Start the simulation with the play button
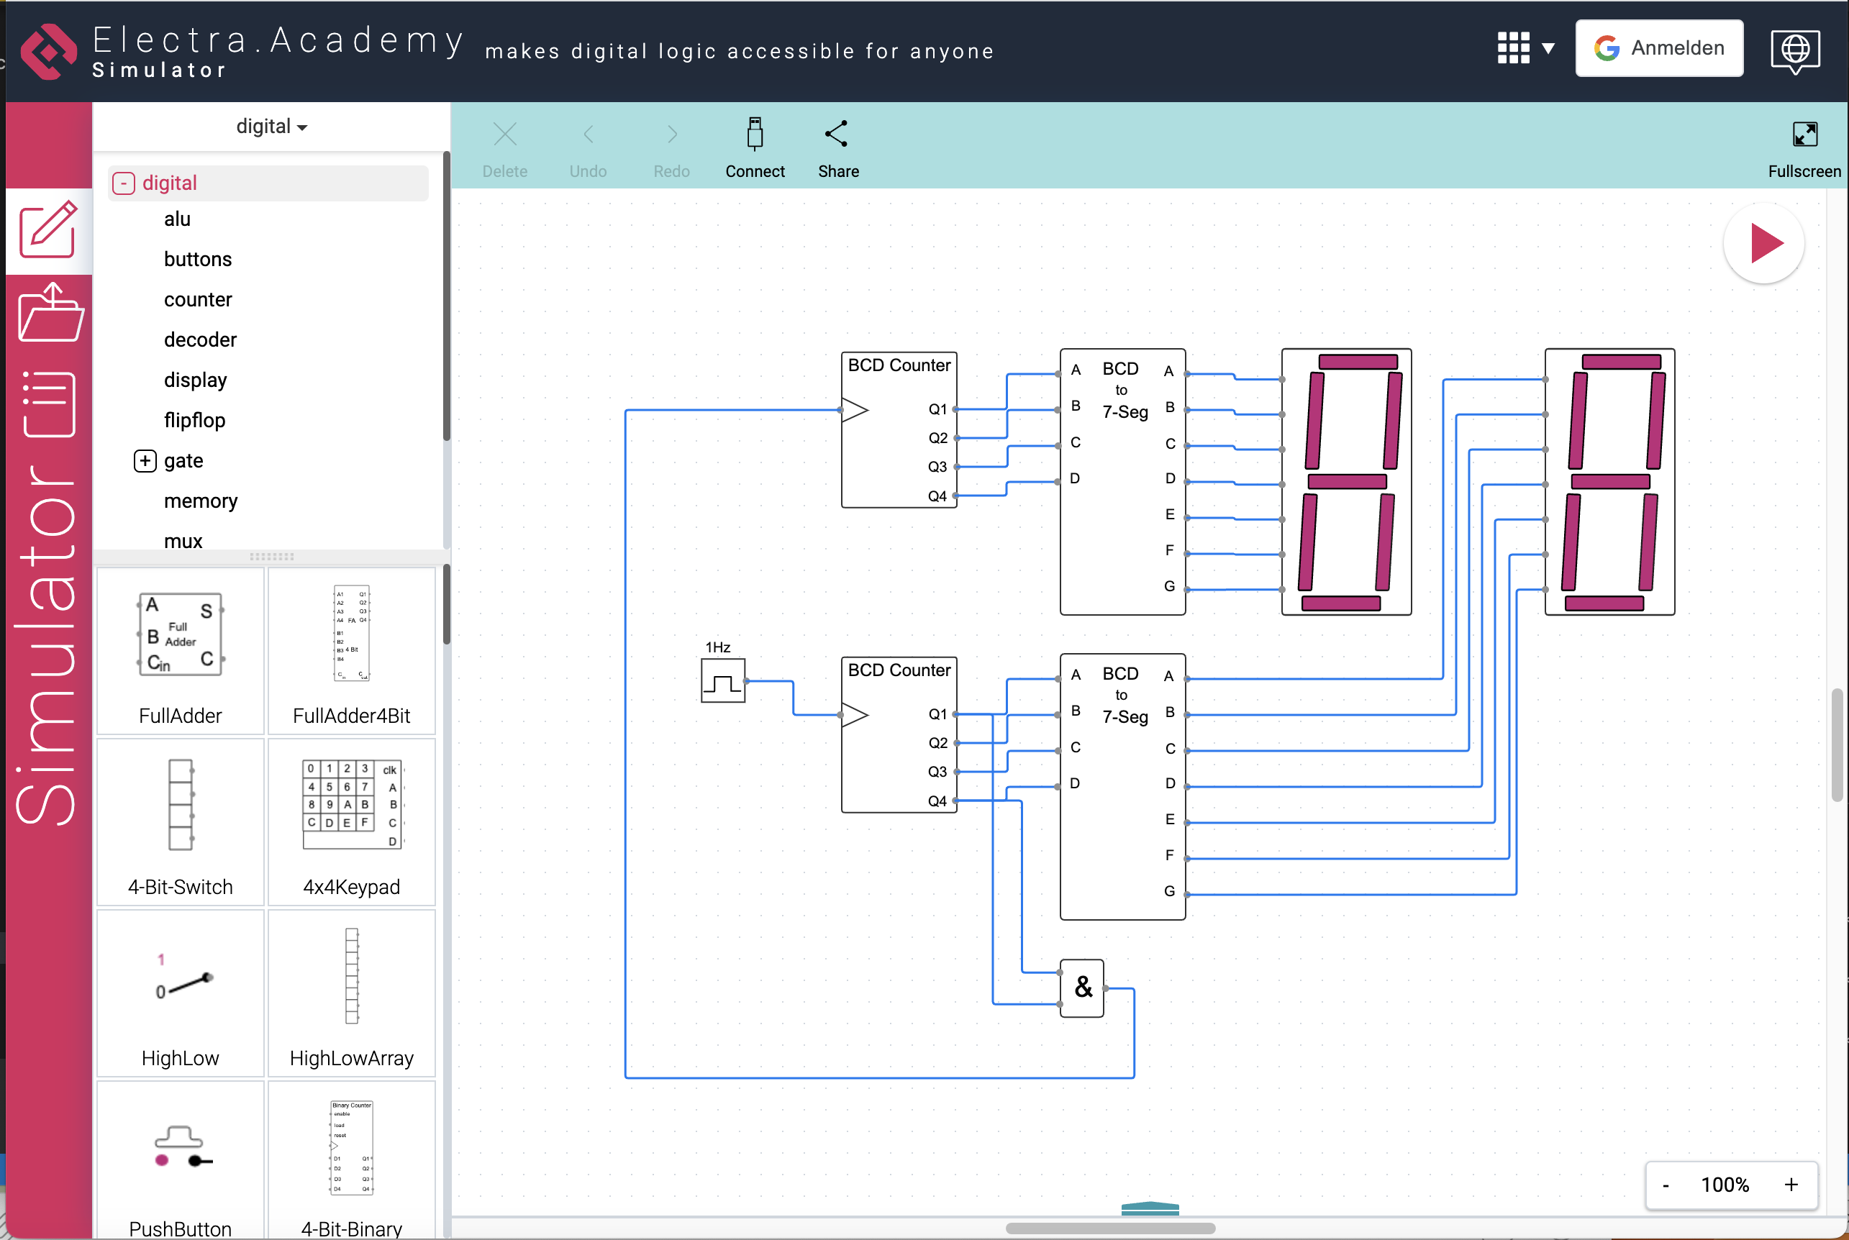This screenshot has width=1849, height=1240. pyautogui.click(x=1763, y=244)
